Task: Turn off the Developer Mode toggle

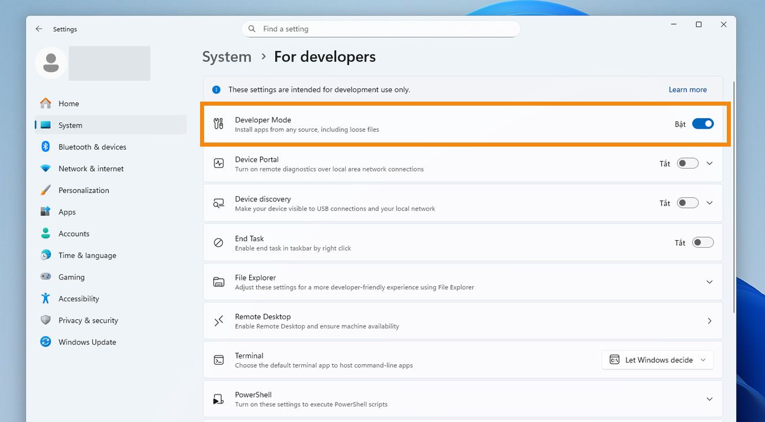Action: pos(703,124)
